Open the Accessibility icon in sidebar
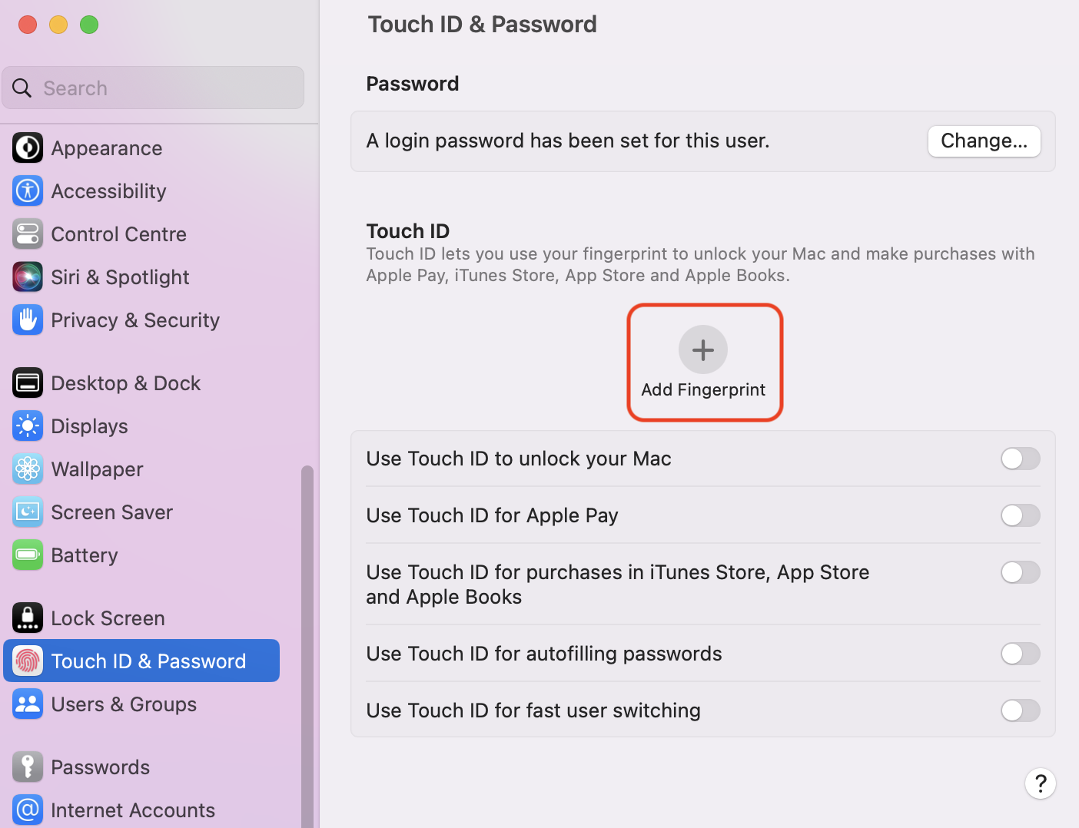This screenshot has width=1079, height=828. (28, 191)
